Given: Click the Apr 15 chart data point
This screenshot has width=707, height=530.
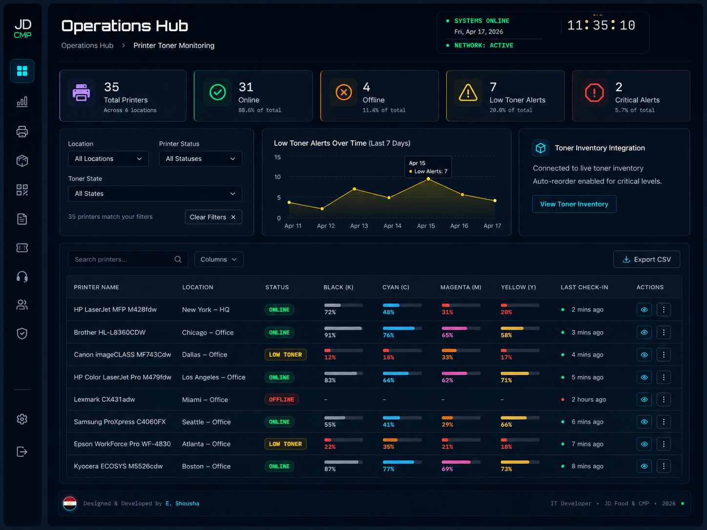Looking at the screenshot, I should 429,179.
